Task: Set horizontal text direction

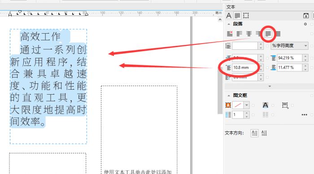Action: (254, 133)
